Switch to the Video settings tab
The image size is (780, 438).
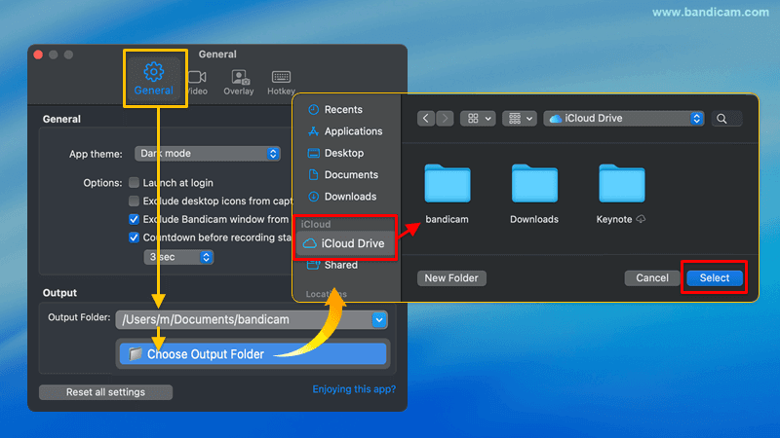198,83
